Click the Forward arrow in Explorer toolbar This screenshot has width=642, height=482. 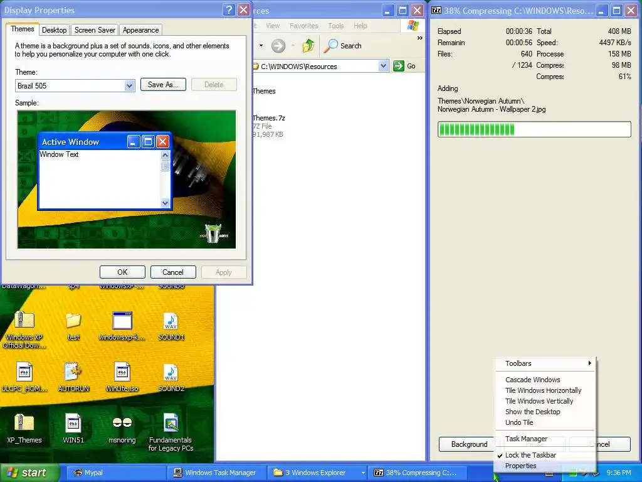tap(278, 45)
